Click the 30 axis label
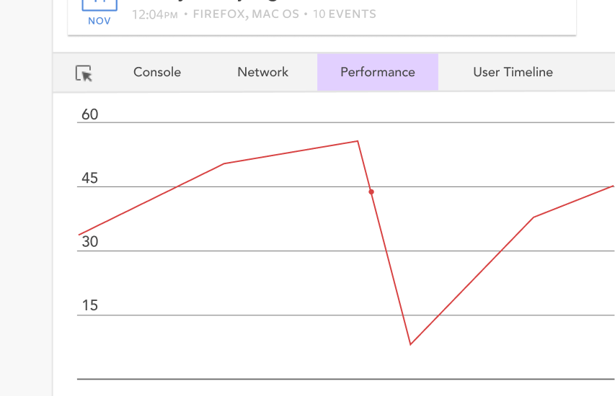615x396 pixels. (90, 242)
